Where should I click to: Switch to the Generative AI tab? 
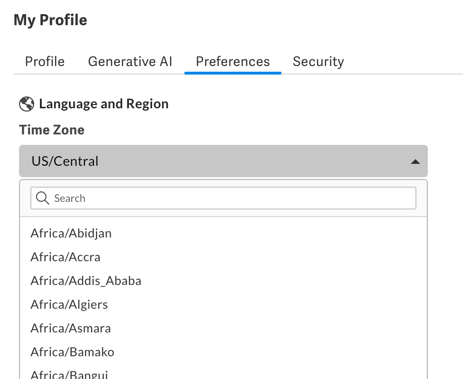[130, 61]
